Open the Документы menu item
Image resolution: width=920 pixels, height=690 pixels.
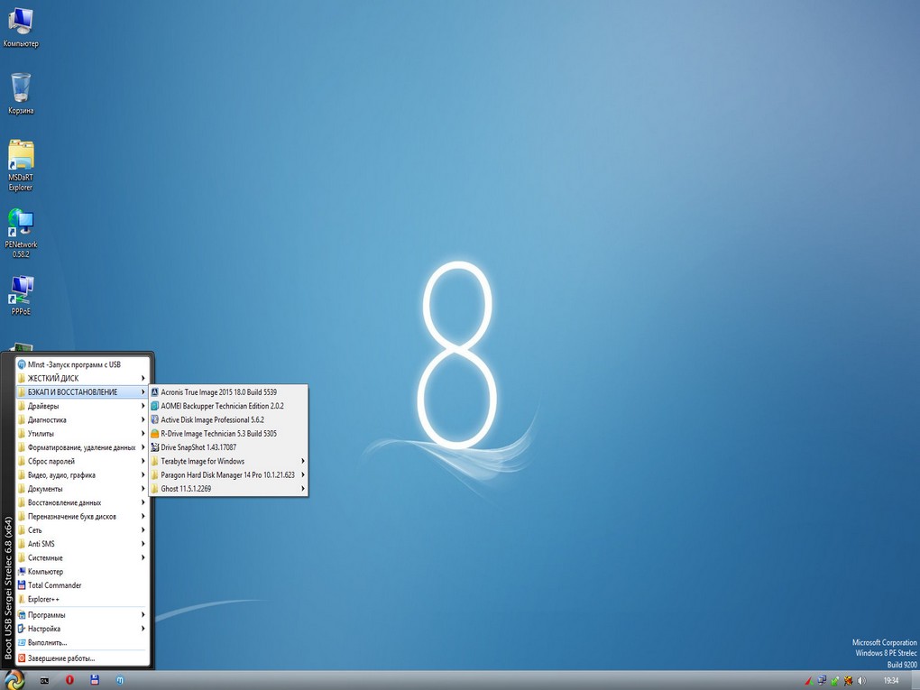82,489
